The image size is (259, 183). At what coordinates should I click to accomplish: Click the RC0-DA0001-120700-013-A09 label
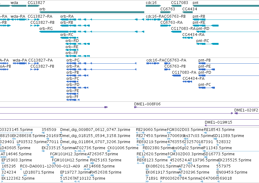point(50,166)
